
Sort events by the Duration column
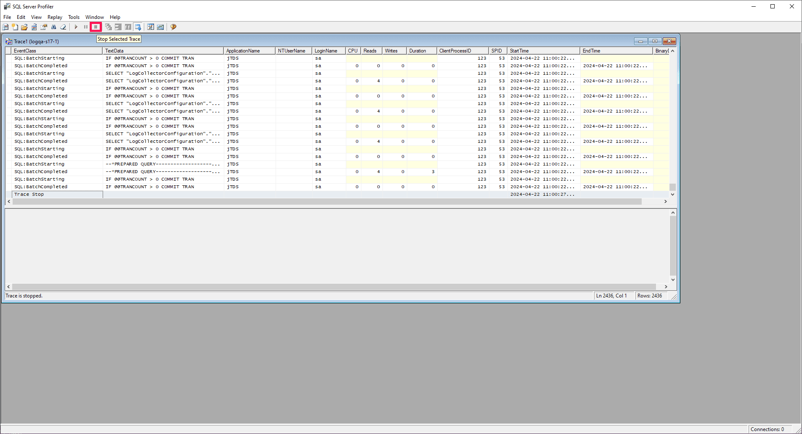pyautogui.click(x=420, y=50)
